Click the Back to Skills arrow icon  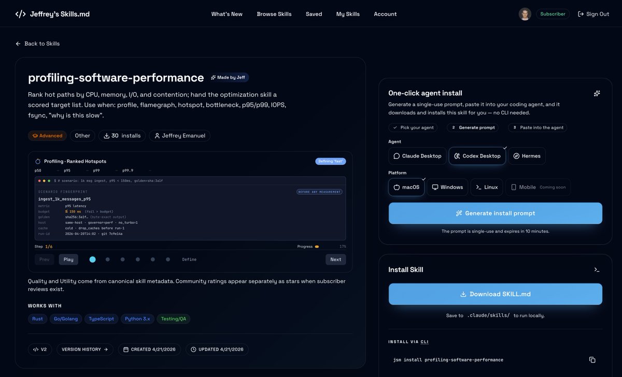pyautogui.click(x=18, y=44)
